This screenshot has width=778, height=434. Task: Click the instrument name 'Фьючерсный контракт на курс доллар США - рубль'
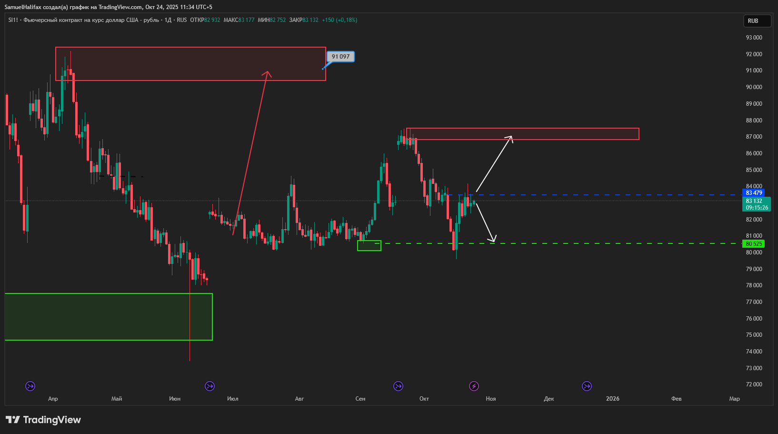(91, 20)
